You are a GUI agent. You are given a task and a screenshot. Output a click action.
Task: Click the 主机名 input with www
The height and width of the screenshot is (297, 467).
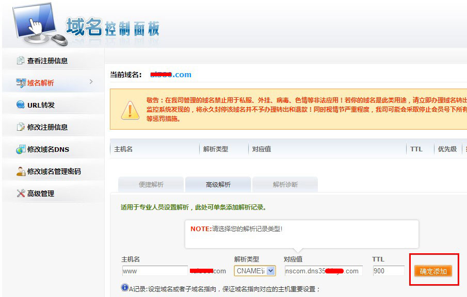[155, 271]
